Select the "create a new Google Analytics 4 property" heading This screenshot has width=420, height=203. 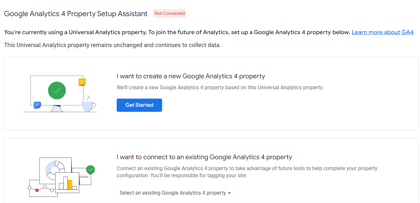coord(190,76)
